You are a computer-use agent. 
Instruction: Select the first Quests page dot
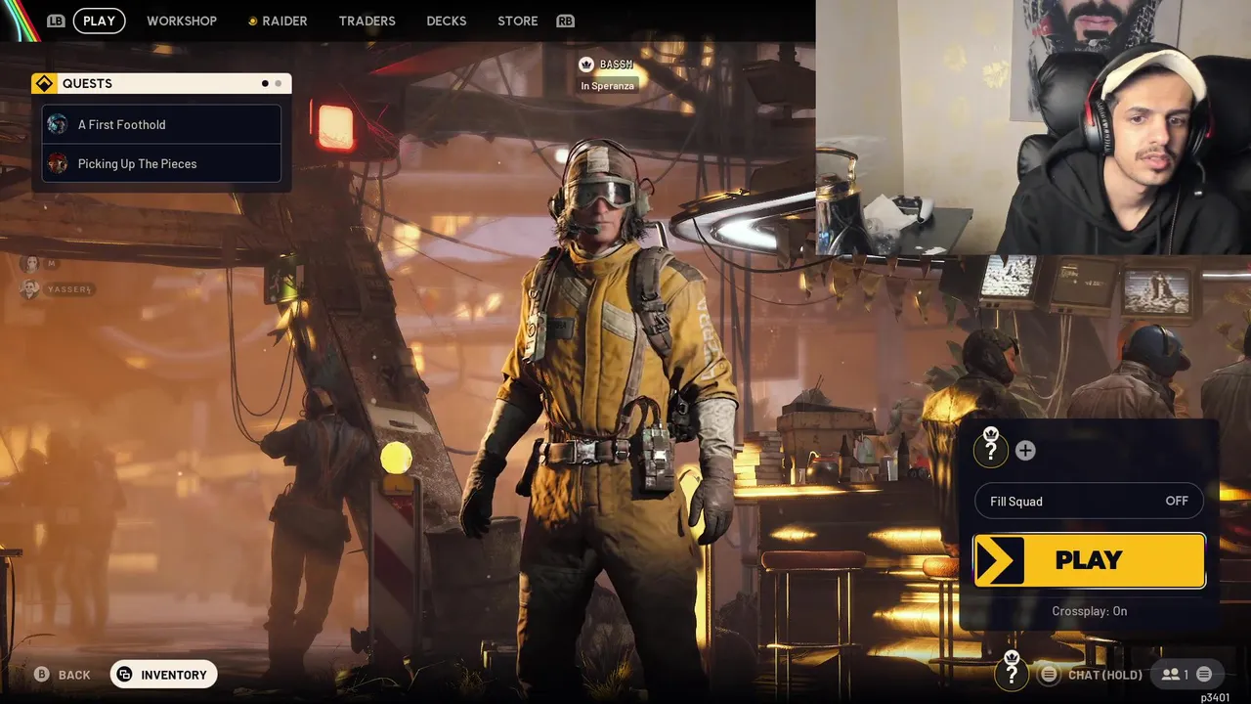(265, 84)
